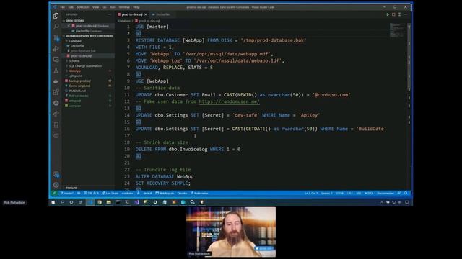Open the Windows Start menu

pos(53,202)
